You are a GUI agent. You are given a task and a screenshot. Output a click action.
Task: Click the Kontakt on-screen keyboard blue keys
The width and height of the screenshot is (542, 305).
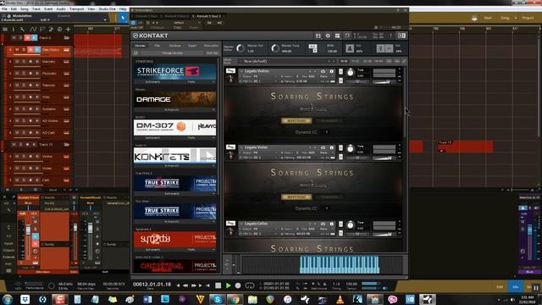tap(339, 265)
